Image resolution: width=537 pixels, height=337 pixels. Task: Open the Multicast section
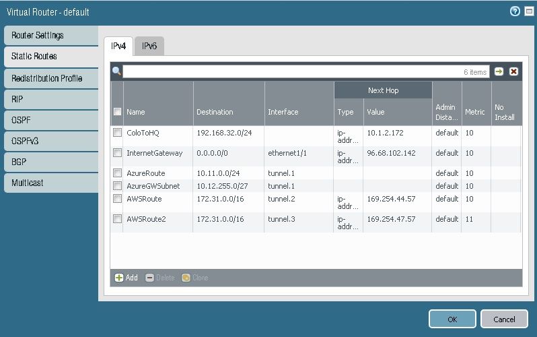[51, 183]
